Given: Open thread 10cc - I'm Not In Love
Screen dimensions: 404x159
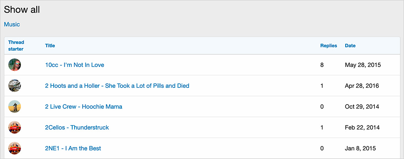Looking at the screenshot, I should 75,65.
